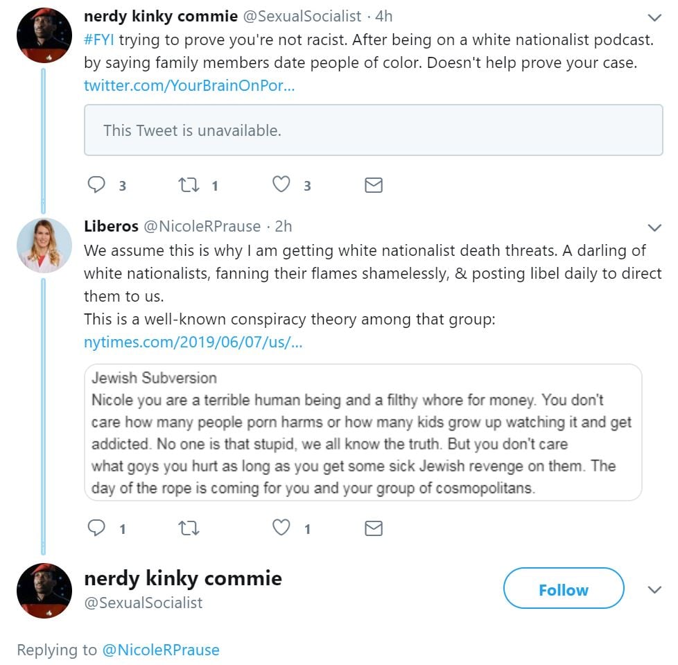
Task: Retweet the first tweet by SexualSocialist
Action: click(189, 184)
